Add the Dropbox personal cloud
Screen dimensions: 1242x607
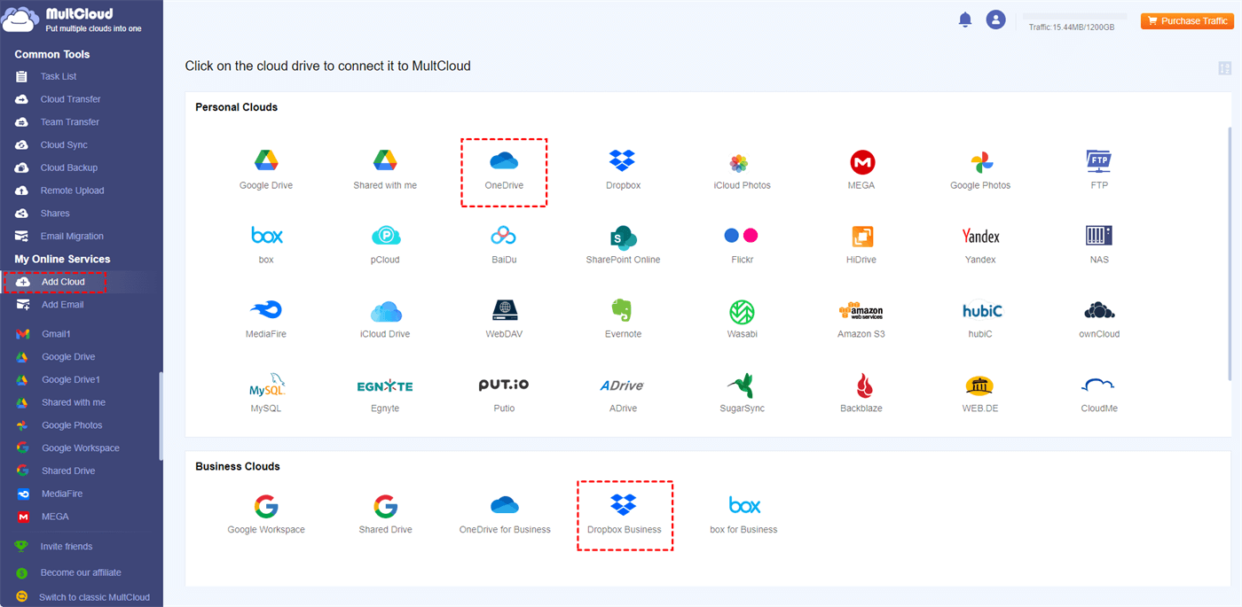(623, 168)
